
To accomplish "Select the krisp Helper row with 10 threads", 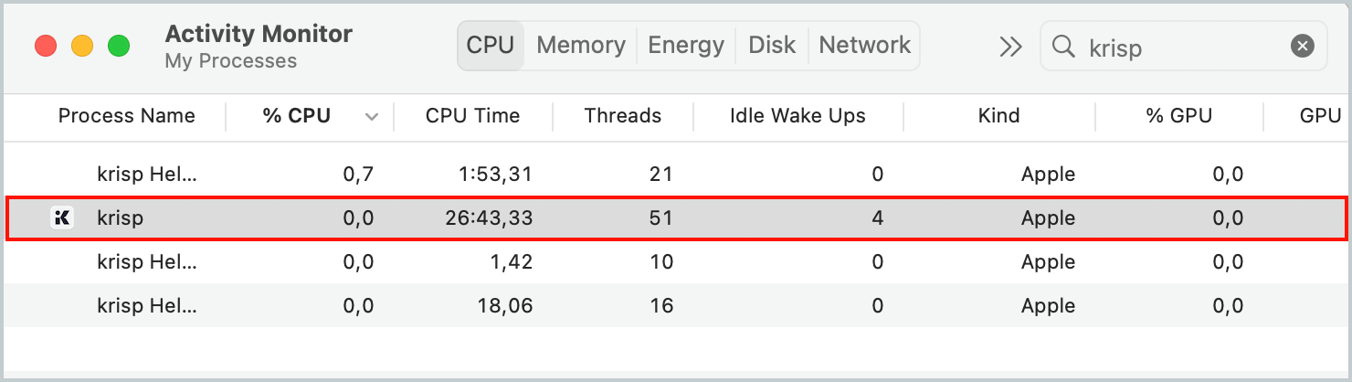I will (x=676, y=261).
